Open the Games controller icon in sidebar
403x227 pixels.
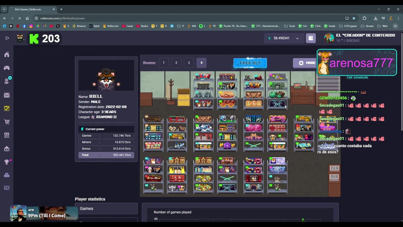click(7, 68)
